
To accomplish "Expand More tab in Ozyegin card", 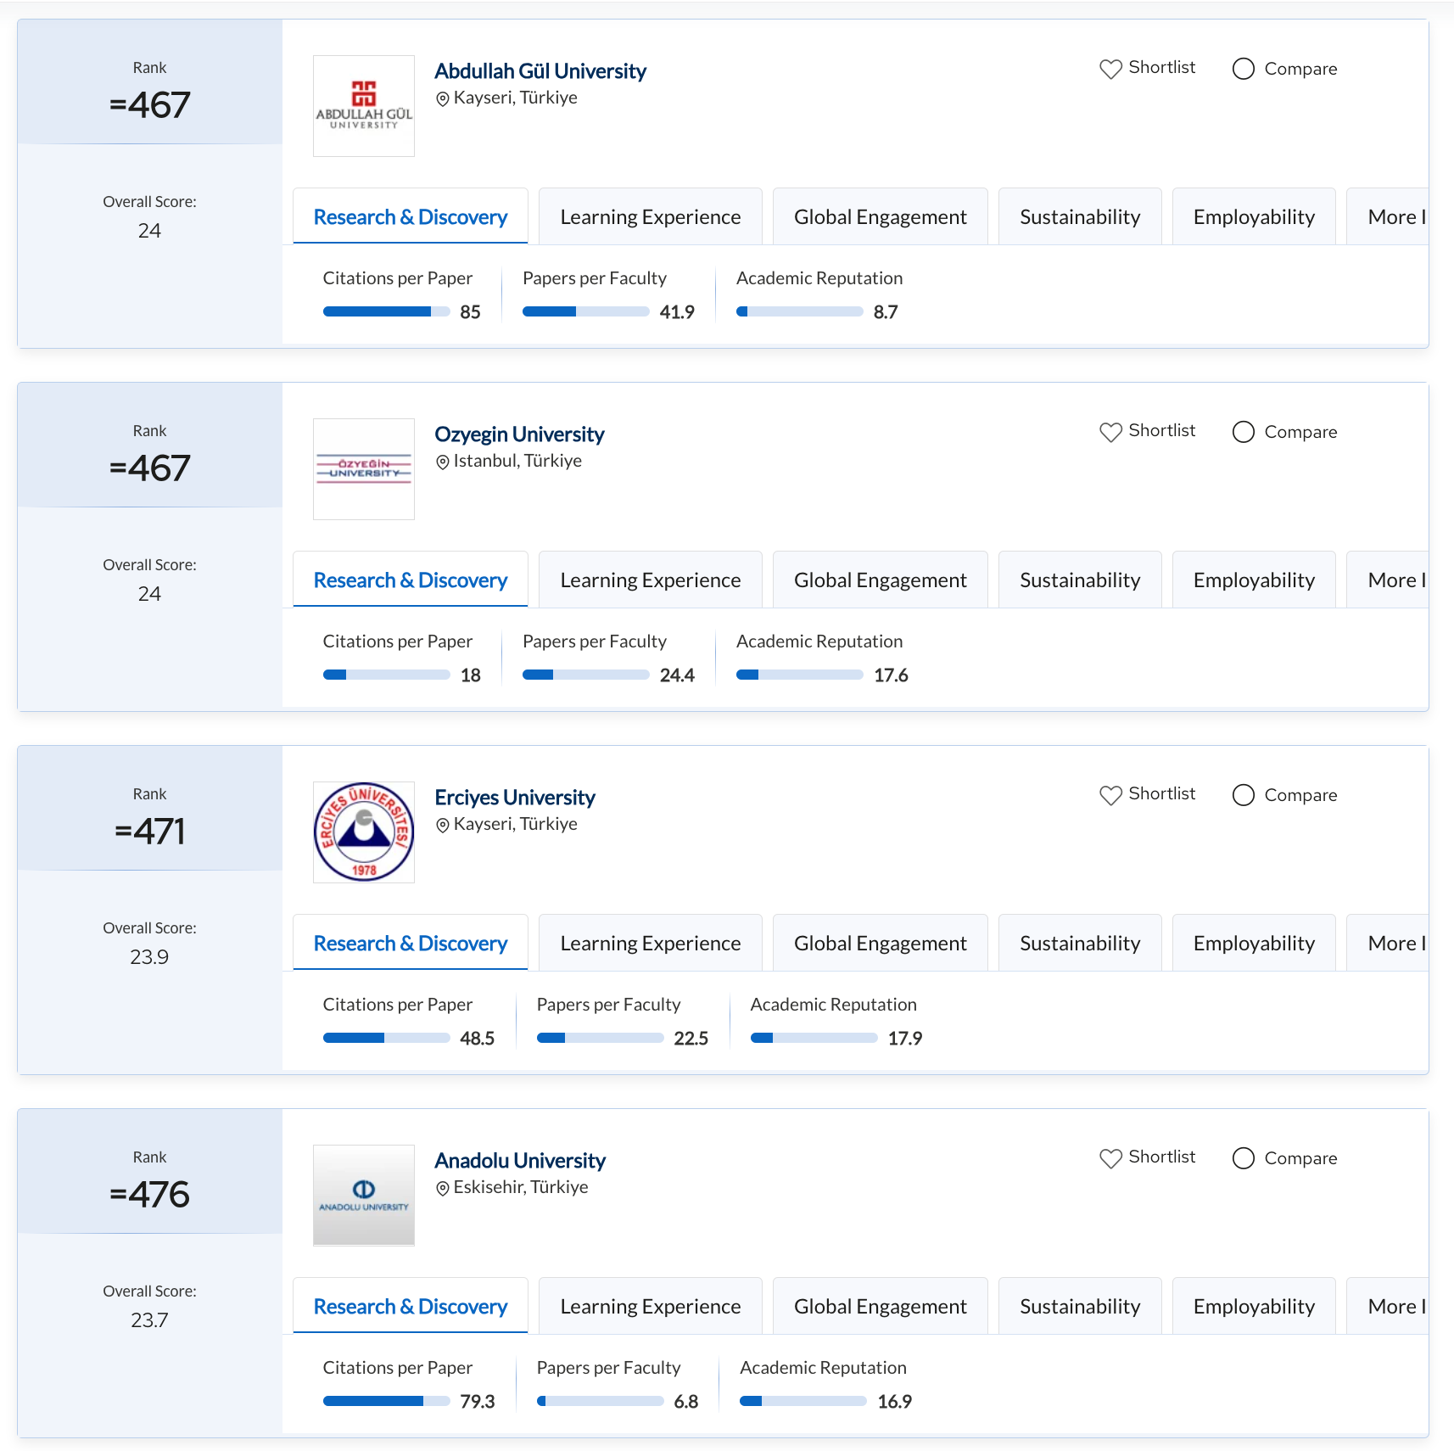I will coord(1393,580).
